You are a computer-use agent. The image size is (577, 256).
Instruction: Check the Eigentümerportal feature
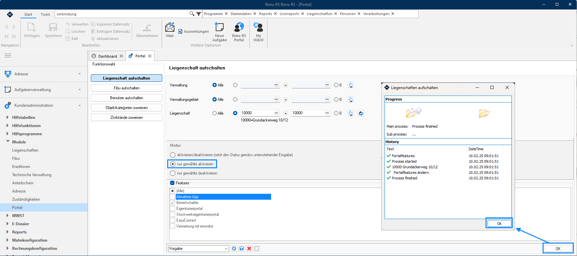[x=172, y=209]
